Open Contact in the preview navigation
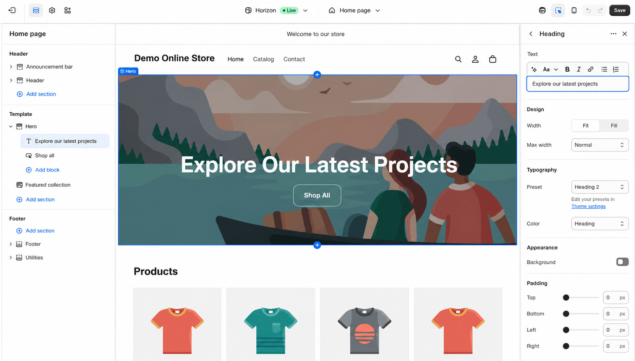 [294, 59]
